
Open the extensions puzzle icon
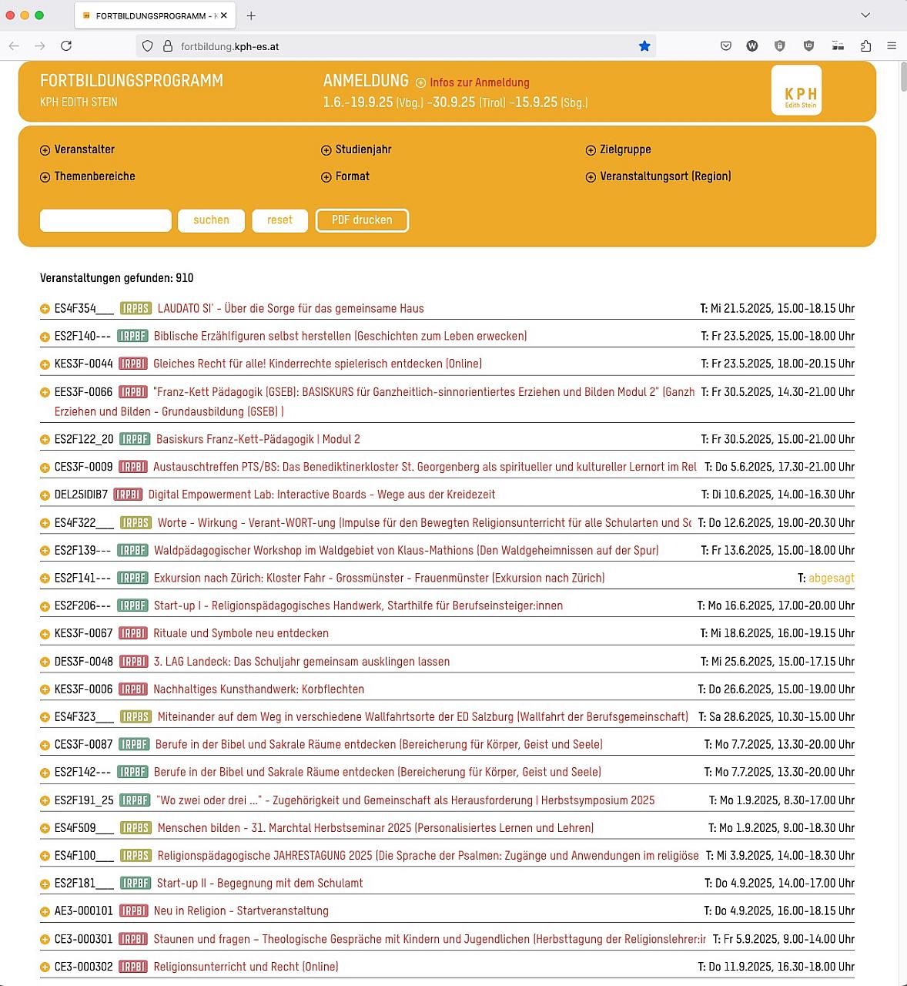tap(865, 46)
